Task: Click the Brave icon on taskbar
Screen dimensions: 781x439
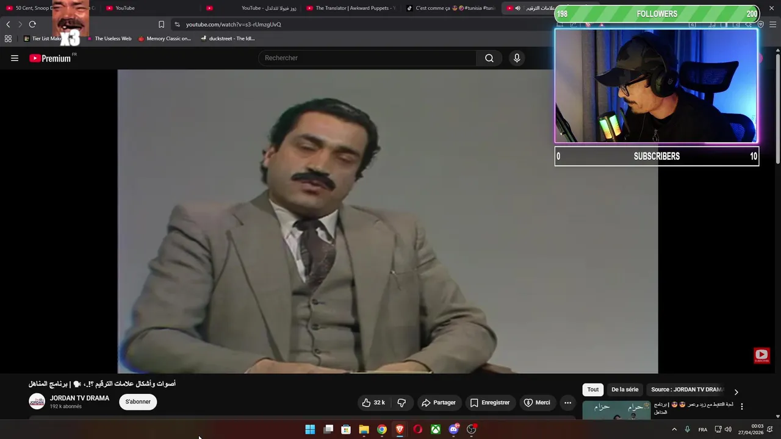Action: pyautogui.click(x=400, y=429)
